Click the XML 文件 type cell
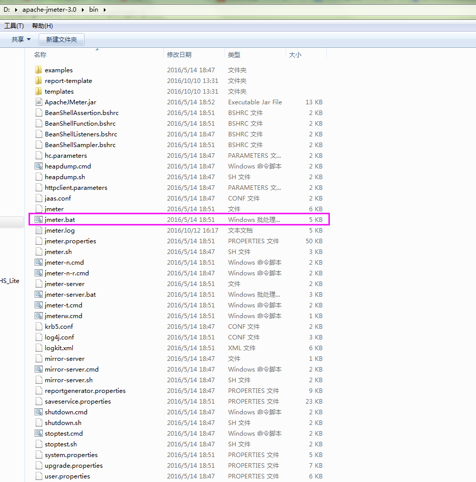This screenshot has height=482, width=476. click(242, 348)
